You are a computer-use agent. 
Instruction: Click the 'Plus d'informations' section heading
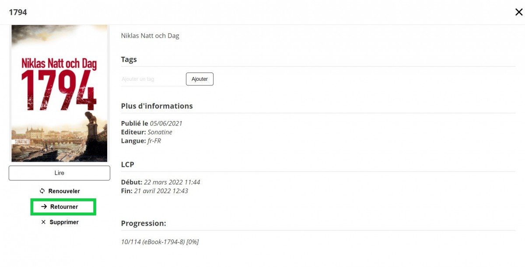coord(157,106)
